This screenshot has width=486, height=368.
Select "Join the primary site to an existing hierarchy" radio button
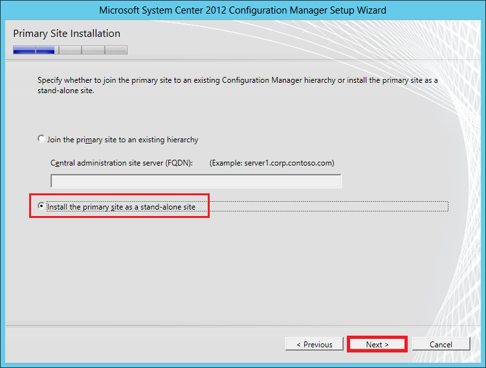pos(42,139)
